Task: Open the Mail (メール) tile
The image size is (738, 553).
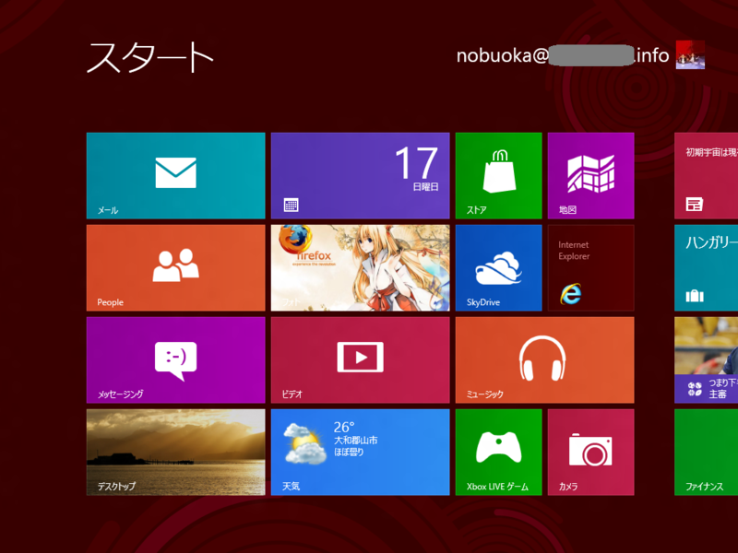Action: (175, 175)
